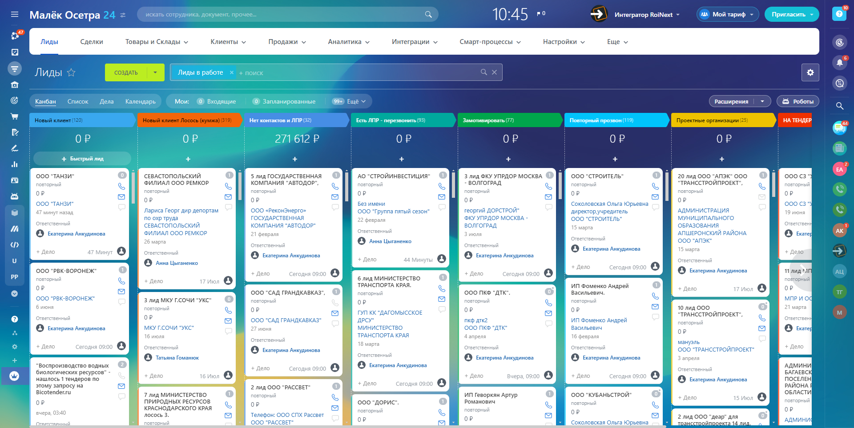Viewport: 854px width, 428px height.
Task: Click the phone icon on ООО "ТАНЗИ" card
Action: [x=121, y=186]
